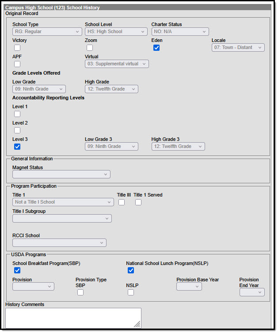This screenshot has height=333, width=278.
Task: Open the Provision End Year dropdown
Action: pos(252,292)
